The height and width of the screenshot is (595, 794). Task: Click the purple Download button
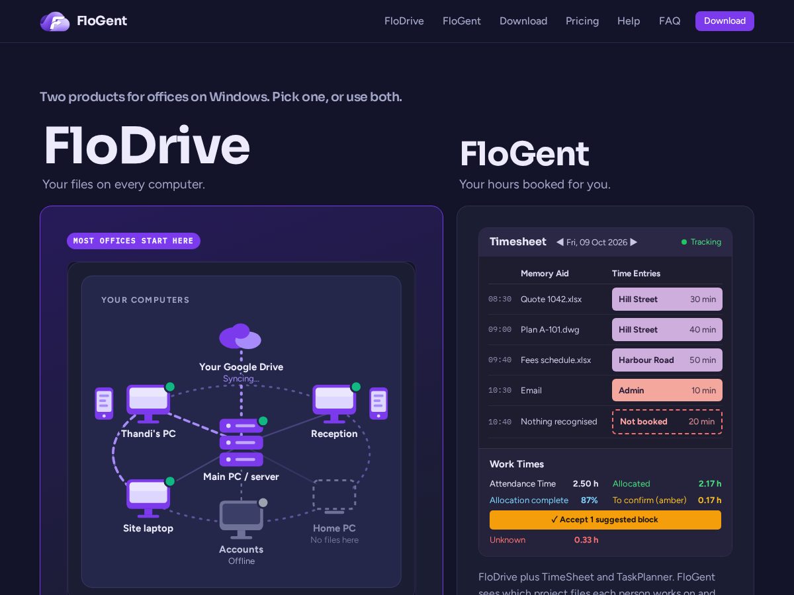point(725,21)
